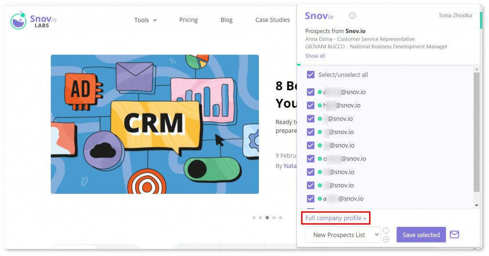The image size is (489, 256).
Task: Select the first carousel dot
Action: tap(254, 218)
